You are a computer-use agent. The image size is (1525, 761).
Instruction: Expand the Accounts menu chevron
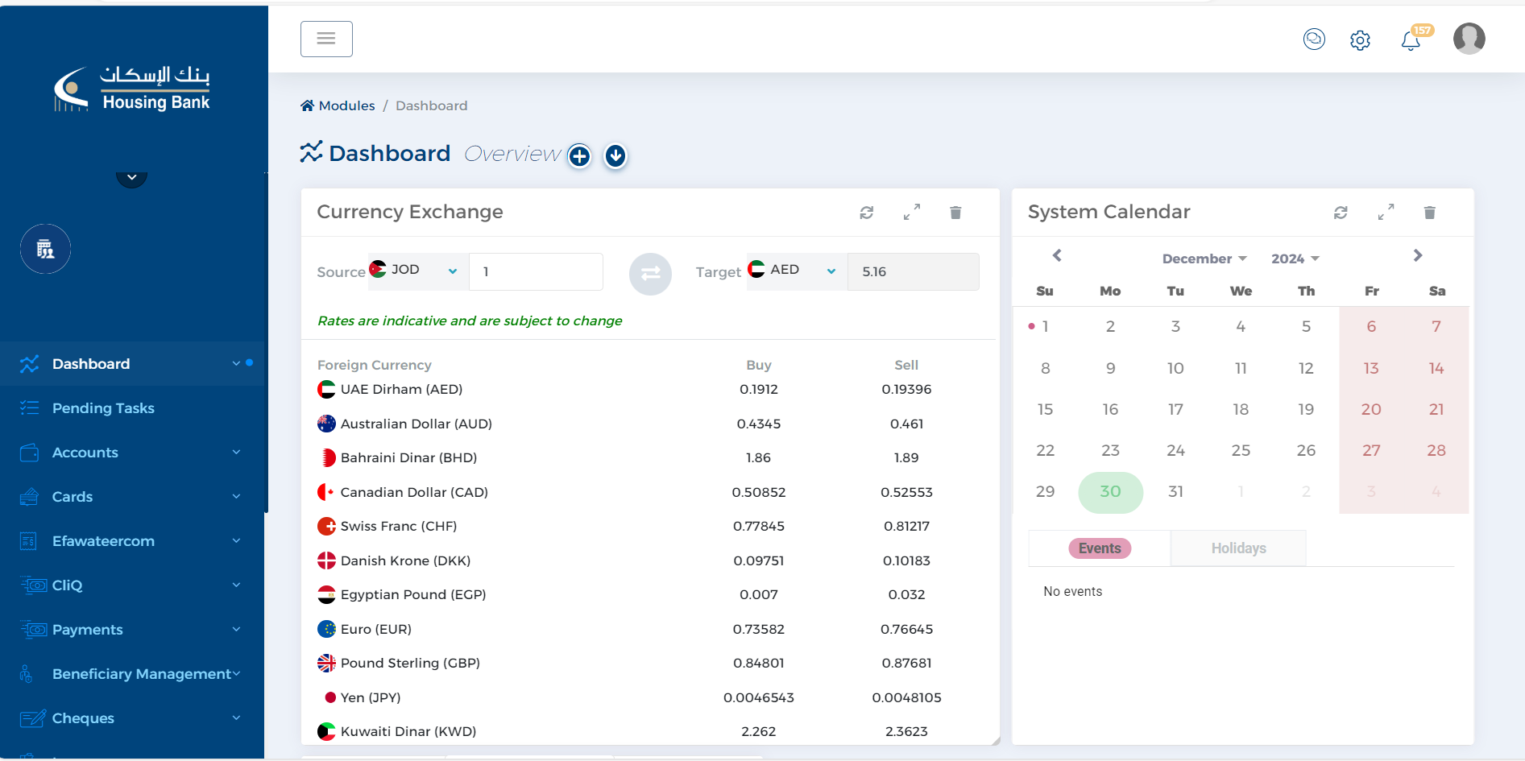tap(237, 453)
